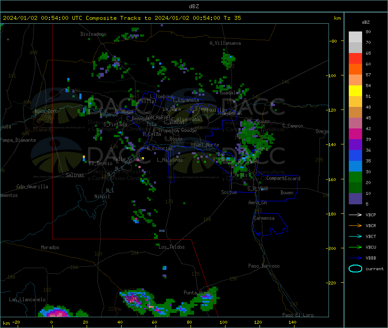Viewport: 388px width, 328px height.
Task: Click the 'Paso_El_Loro' map label
Action: pyautogui.click(x=298, y=315)
